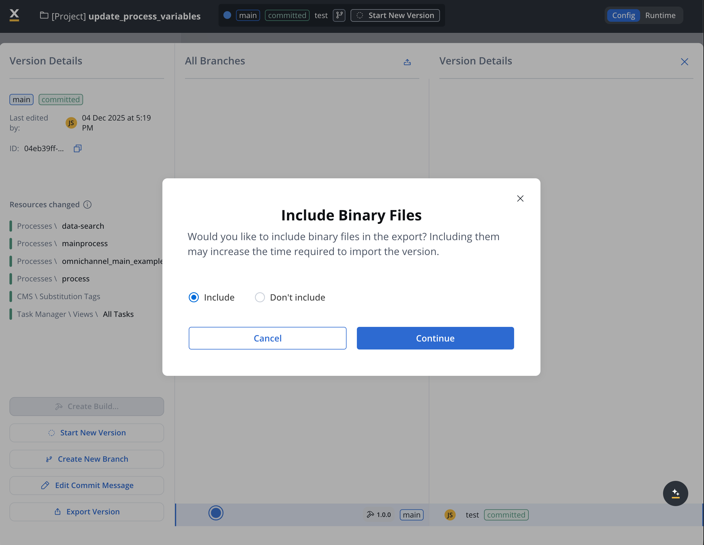Click Export Version in the left panel
This screenshot has height=545, width=704.
tap(87, 512)
